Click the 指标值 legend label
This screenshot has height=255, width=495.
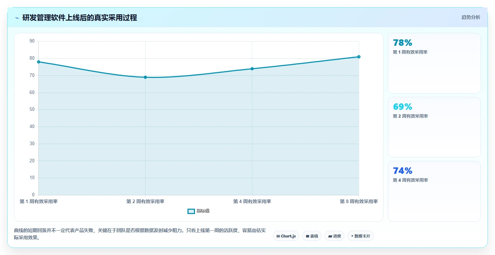tap(203, 211)
